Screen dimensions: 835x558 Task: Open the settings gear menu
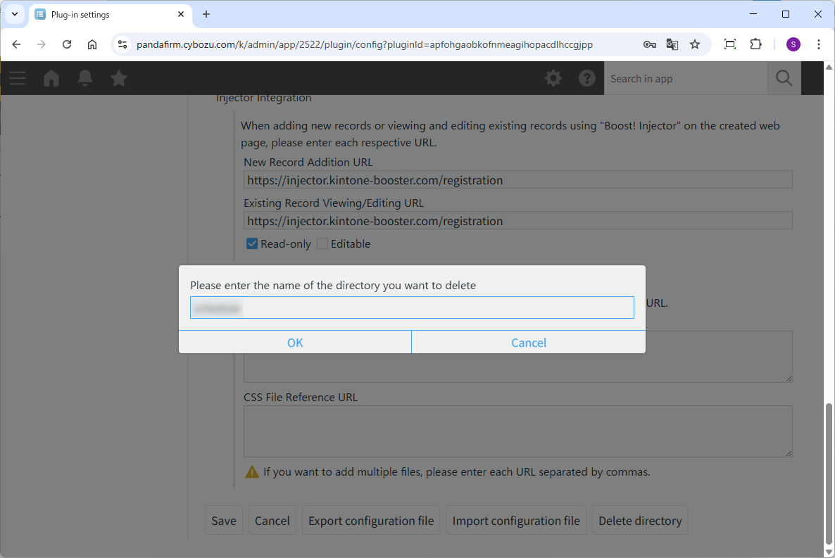coord(553,78)
